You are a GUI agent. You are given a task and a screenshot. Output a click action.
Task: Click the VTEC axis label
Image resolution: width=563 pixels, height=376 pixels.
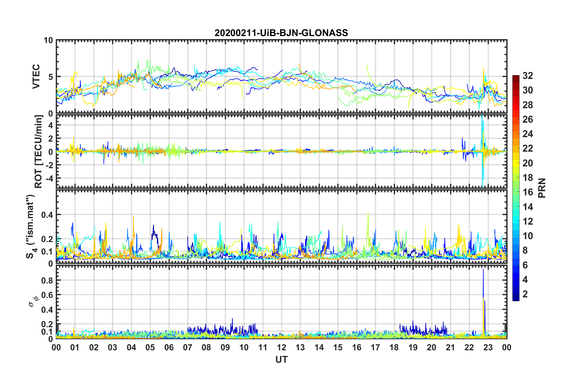36,77
